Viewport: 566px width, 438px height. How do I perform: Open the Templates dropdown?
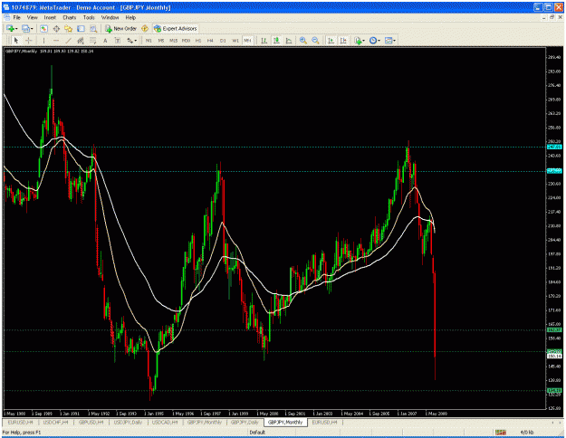[390, 41]
